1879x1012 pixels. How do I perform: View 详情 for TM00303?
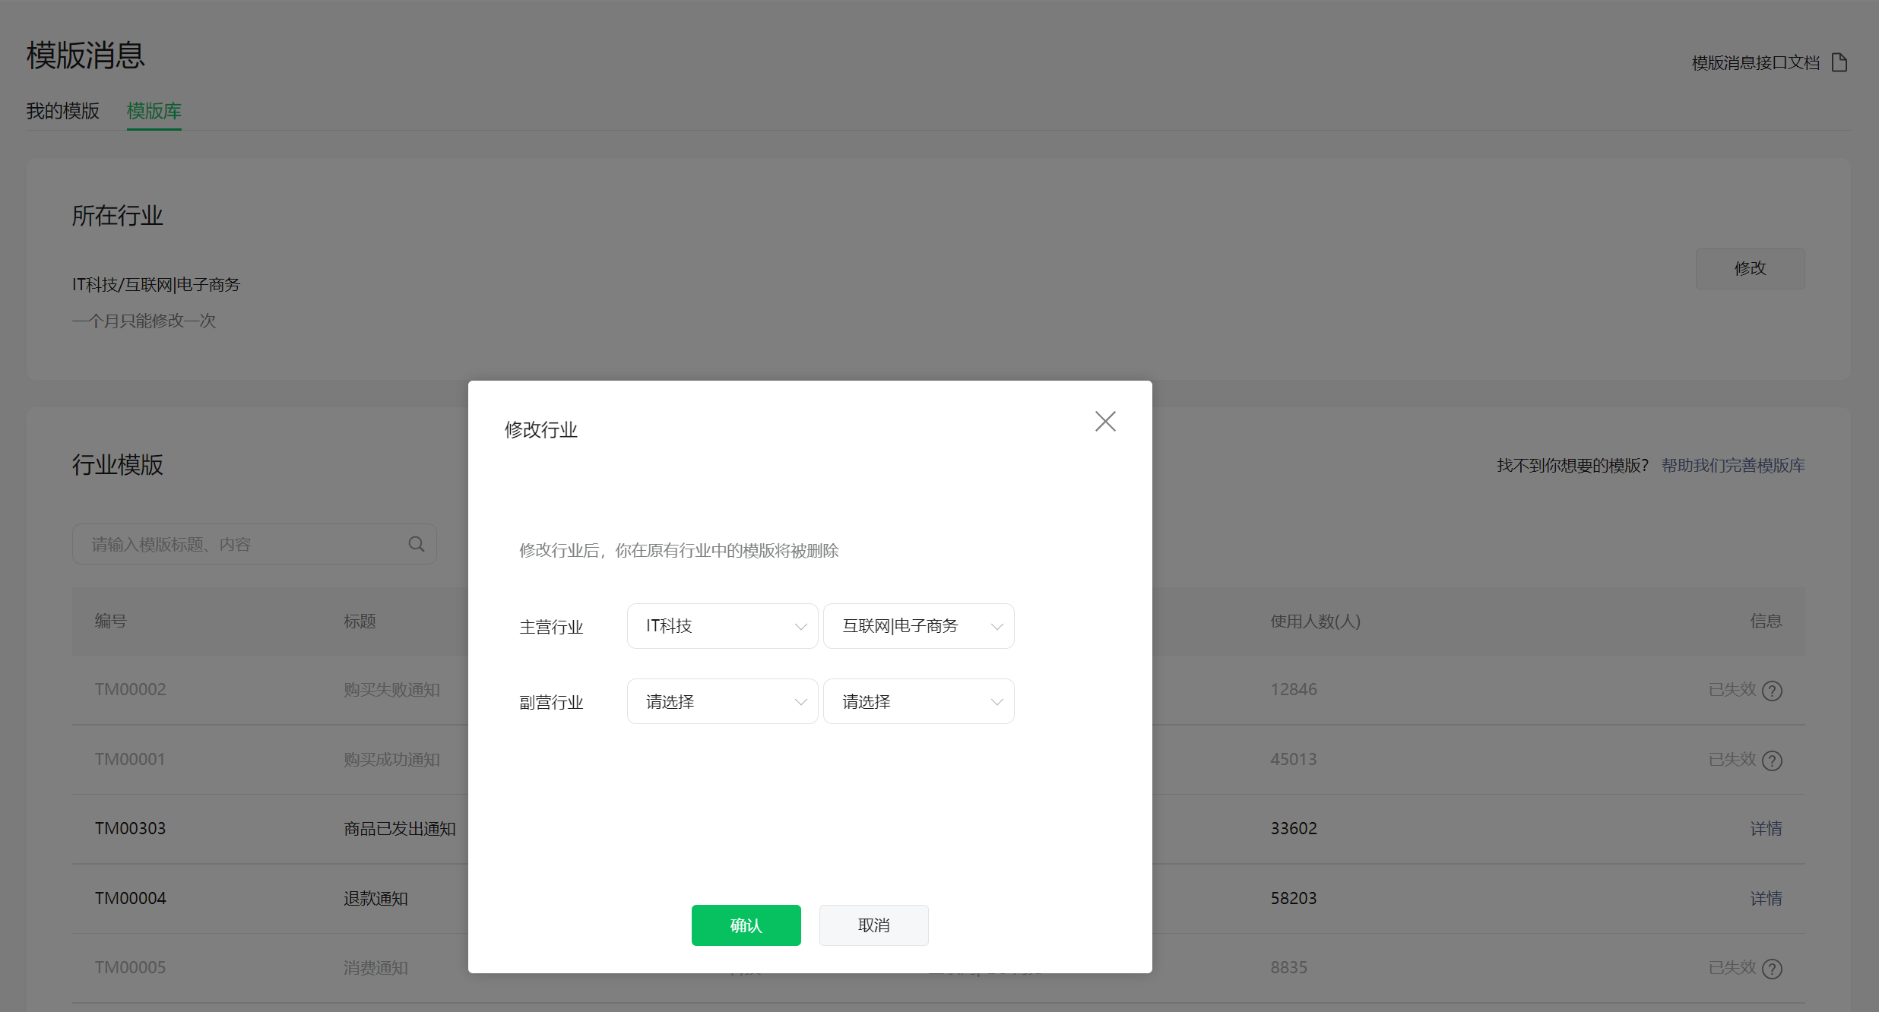point(1766,829)
